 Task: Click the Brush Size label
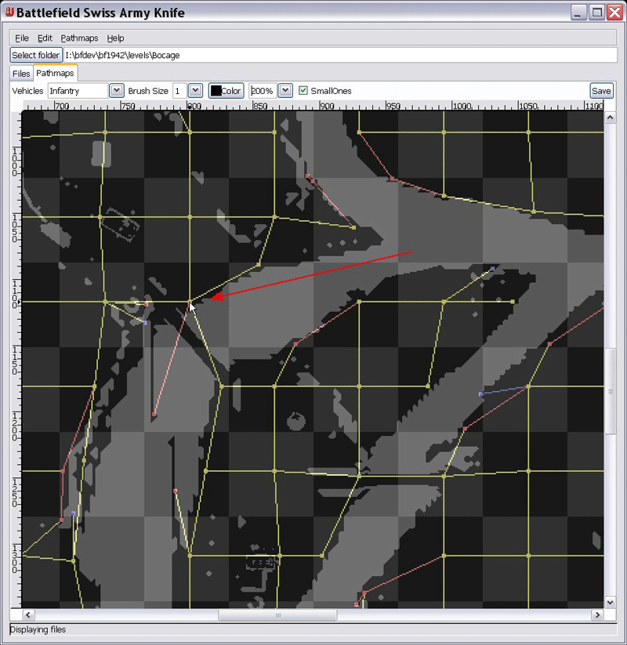pyautogui.click(x=148, y=91)
